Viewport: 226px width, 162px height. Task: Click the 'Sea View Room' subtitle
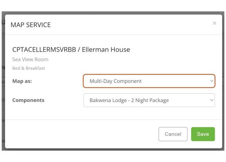[30, 59]
